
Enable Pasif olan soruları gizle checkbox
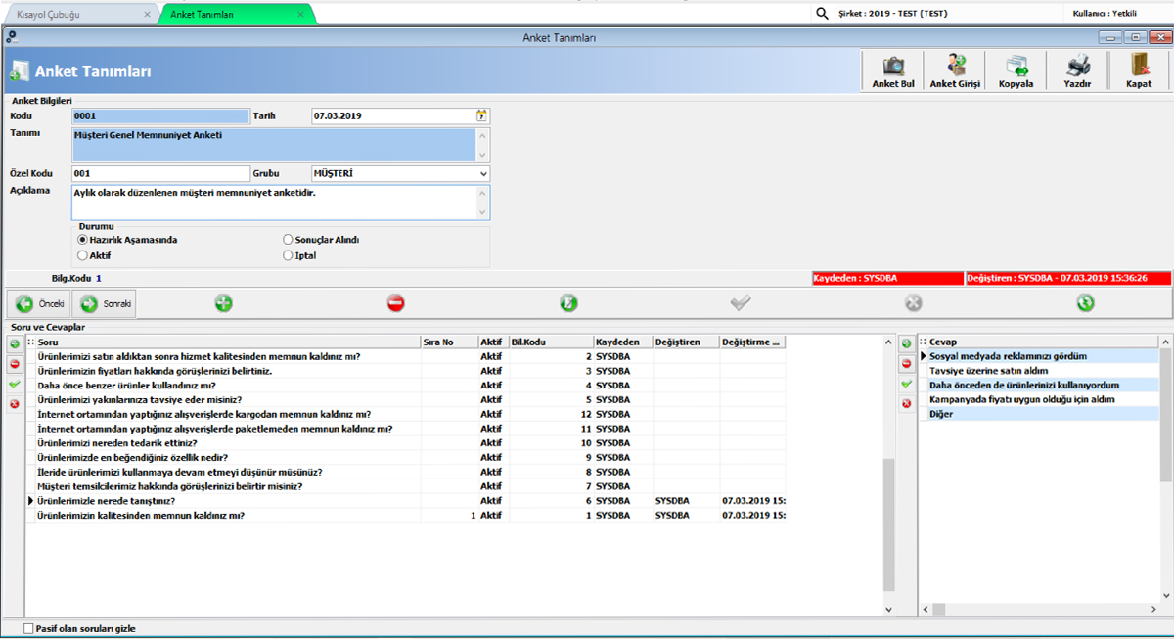(28, 628)
